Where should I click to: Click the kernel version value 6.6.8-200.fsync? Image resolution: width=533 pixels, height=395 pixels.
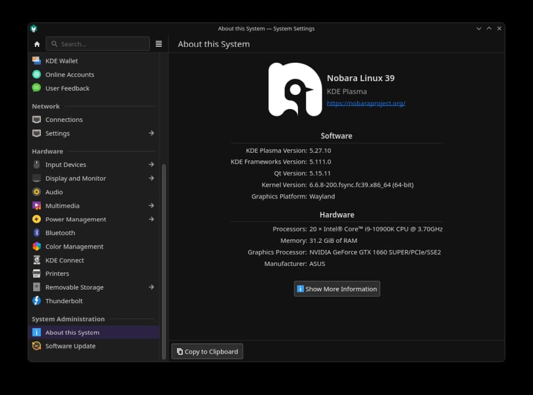(x=361, y=185)
